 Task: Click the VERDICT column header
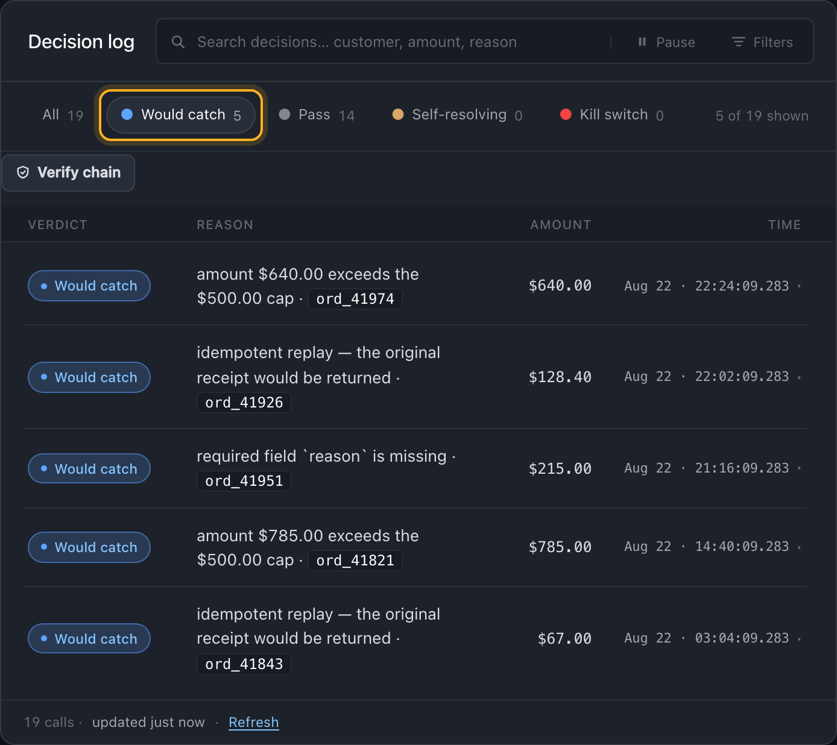point(58,225)
